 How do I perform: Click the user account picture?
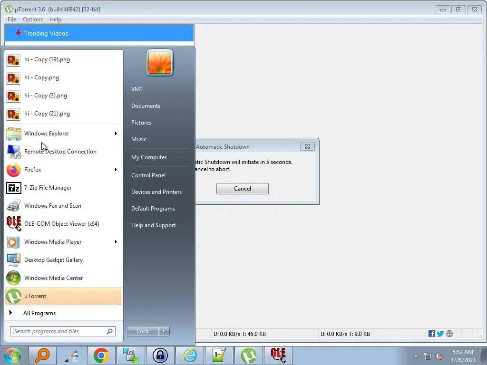tap(160, 62)
